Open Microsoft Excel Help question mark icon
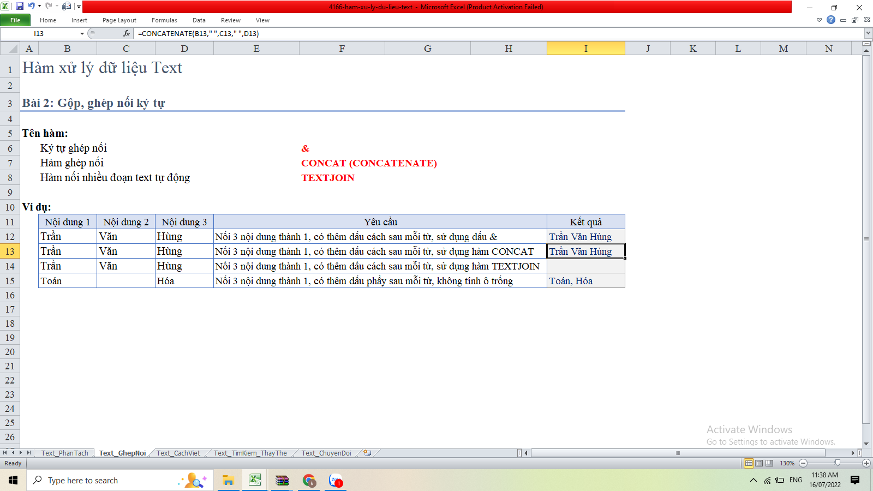873x491 pixels. 831,20
